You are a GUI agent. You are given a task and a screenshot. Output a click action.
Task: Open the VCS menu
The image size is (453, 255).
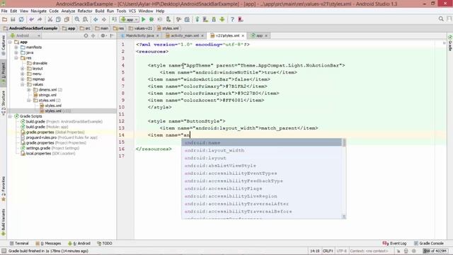132,11
